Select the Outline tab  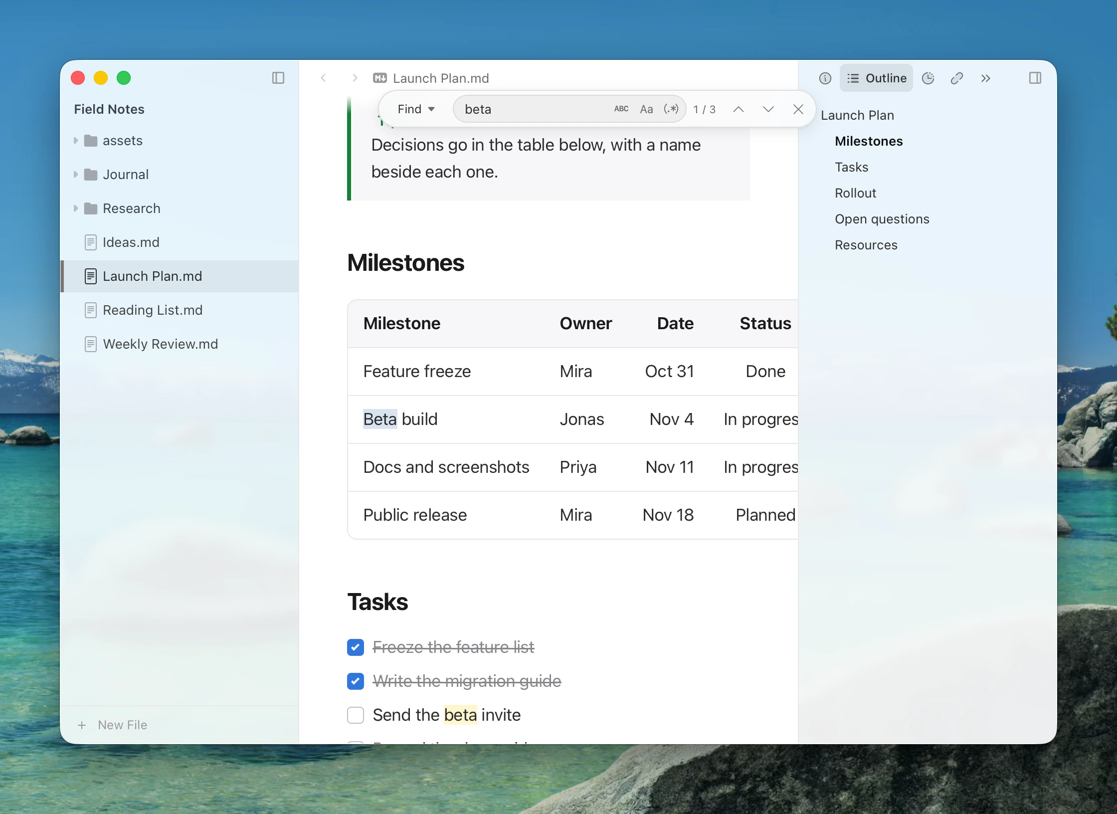point(876,78)
